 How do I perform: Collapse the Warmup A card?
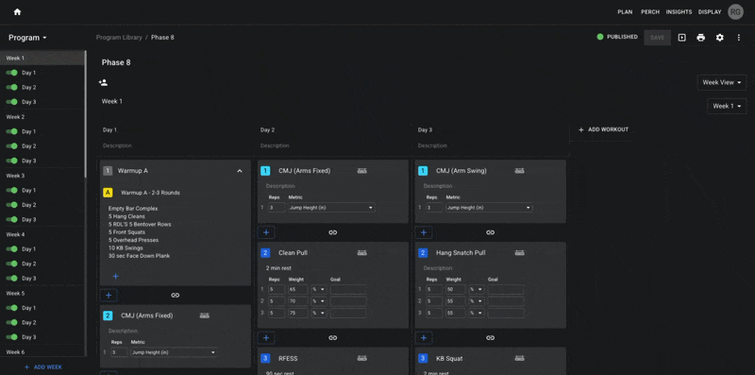point(240,171)
